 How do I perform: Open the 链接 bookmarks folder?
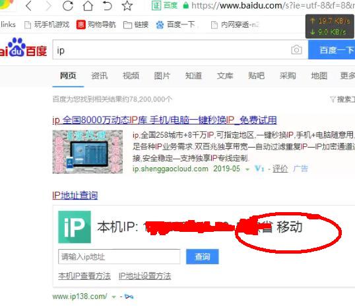click(x=136, y=24)
